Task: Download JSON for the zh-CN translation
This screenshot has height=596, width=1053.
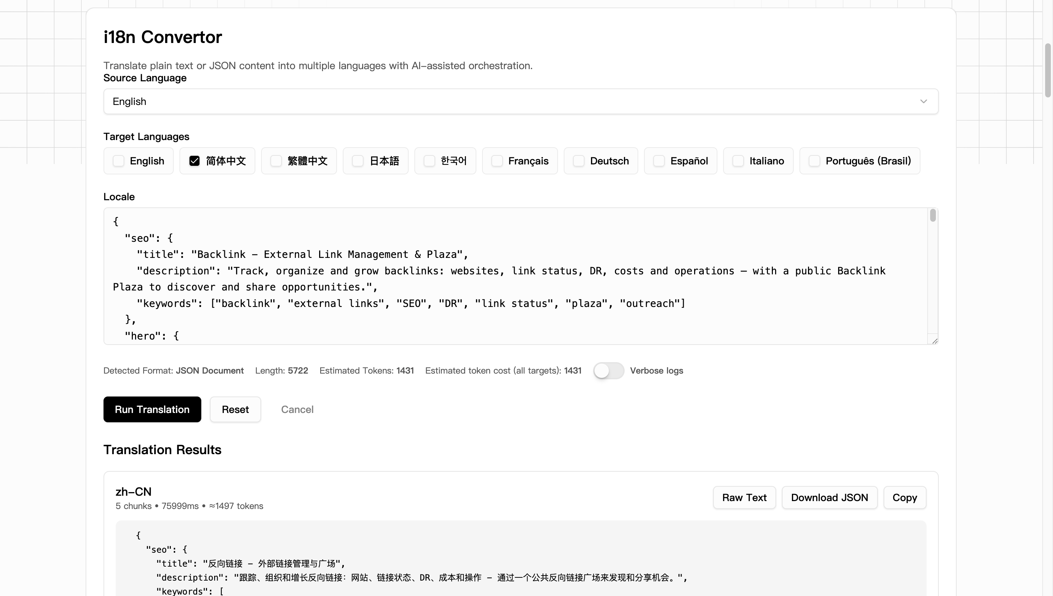Action: (829, 498)
